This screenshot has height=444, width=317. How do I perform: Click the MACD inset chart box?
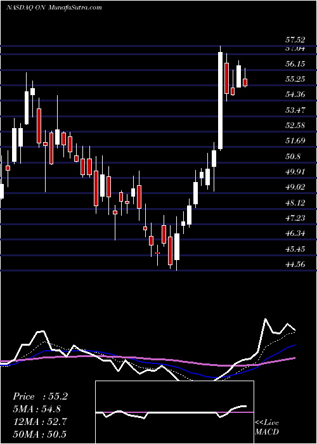click(174, 412)
